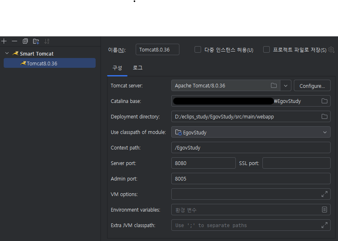Expand the VM options editor
This screenshot has width=338, height=241.
coord(325,194)
